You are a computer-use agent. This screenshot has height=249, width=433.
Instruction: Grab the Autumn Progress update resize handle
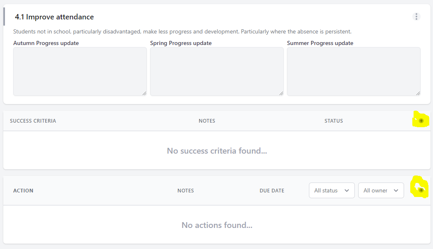tap(144, 93)
